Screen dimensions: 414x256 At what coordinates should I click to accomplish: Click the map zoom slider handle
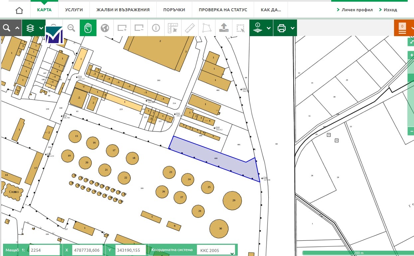click(411, 78)
